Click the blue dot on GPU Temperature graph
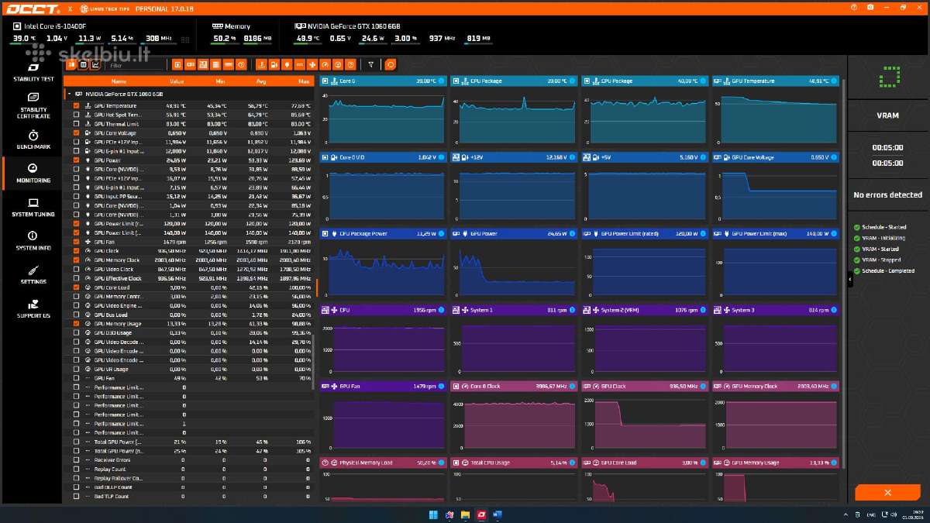 click(834, 81)
